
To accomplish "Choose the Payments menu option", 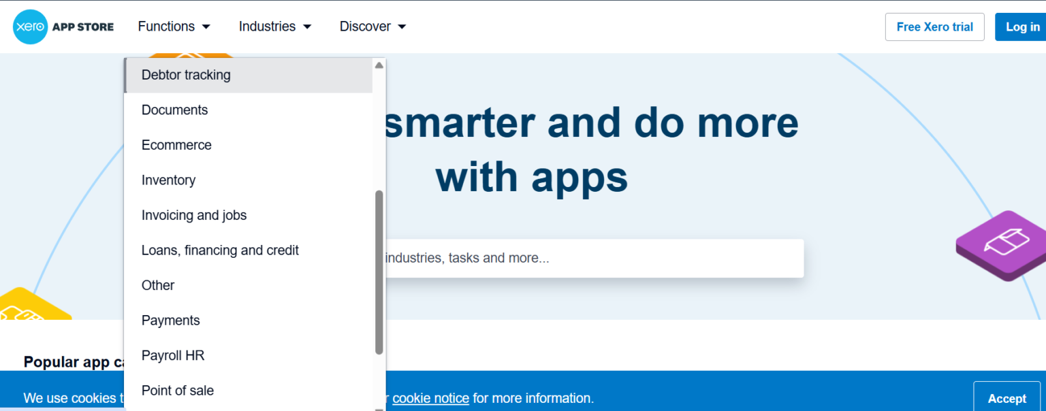I will click(x=170, y=320).
